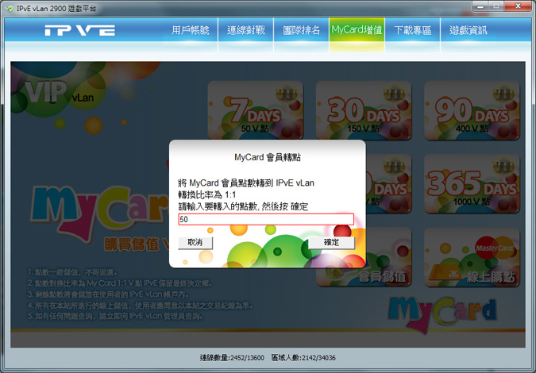This screenshot has height=373, width=536.
Task: Open the MasterCard 線上購點 card
Action: [x=472, y=257]
